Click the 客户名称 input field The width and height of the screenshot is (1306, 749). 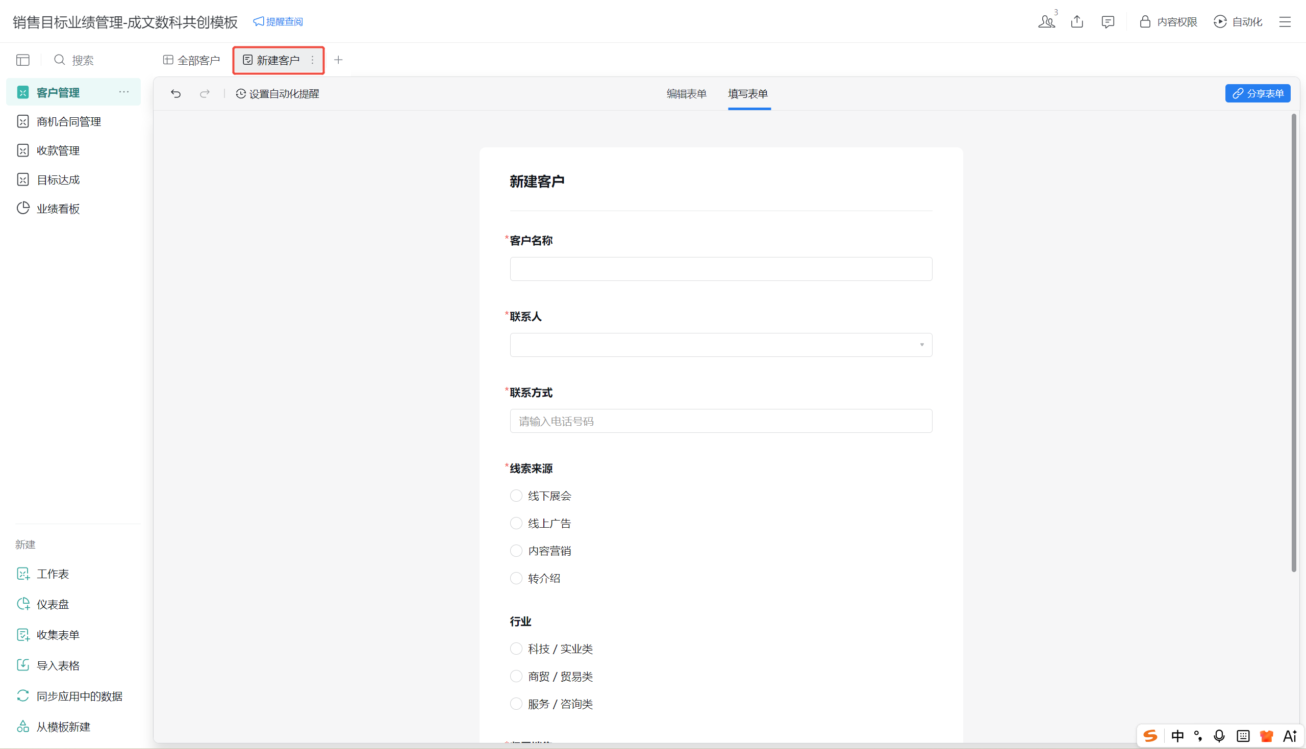[x=720, y=269]
